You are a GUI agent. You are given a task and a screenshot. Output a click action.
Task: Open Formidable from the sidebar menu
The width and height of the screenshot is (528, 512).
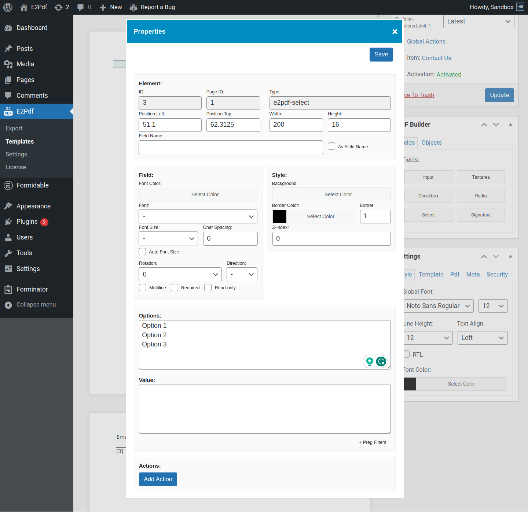32,185
